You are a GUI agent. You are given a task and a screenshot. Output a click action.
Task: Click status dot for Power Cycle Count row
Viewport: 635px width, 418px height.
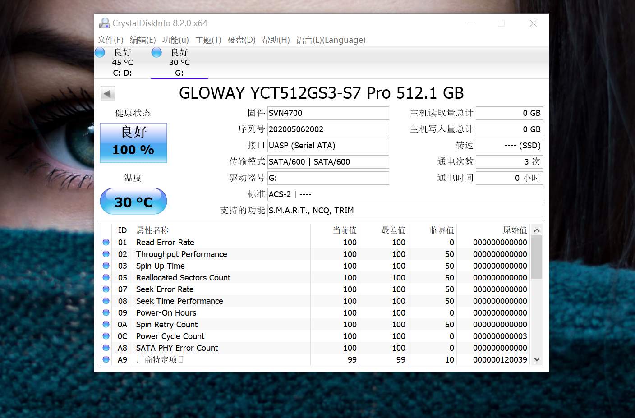[x=106, y=336]
